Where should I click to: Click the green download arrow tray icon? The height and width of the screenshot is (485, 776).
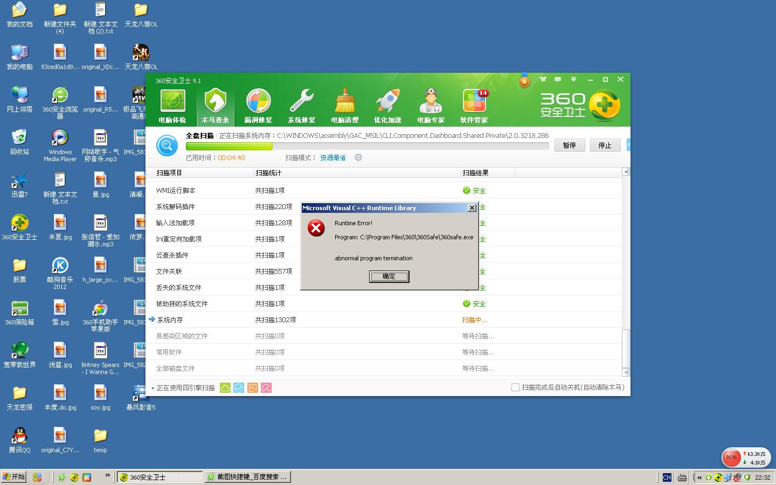(x=709, y=477)
